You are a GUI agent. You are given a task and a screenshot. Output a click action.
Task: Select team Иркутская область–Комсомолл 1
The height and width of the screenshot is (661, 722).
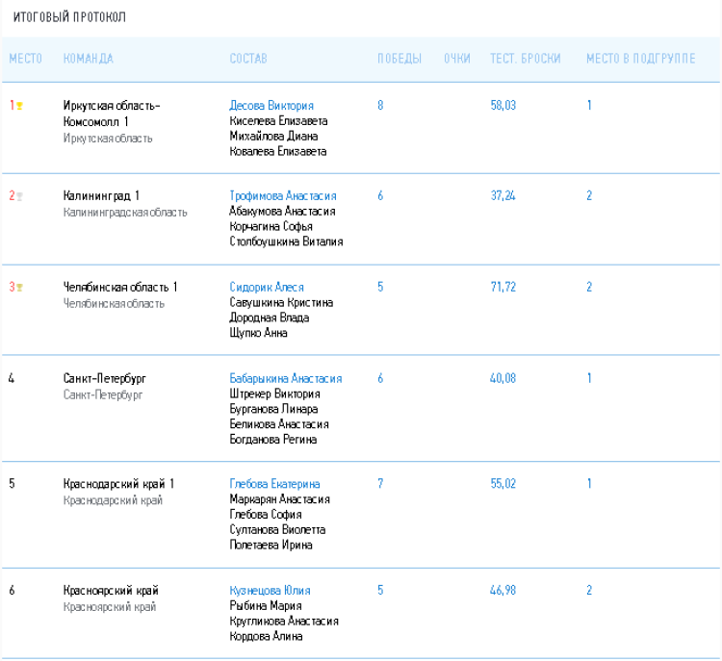coord(112,114)
